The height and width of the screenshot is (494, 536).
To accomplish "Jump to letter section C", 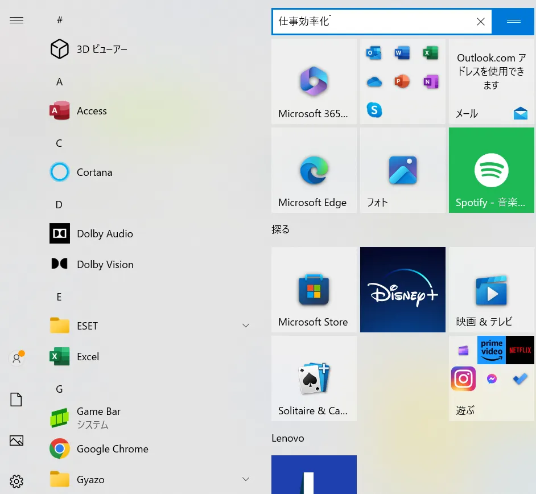I will tap(59, 143).
